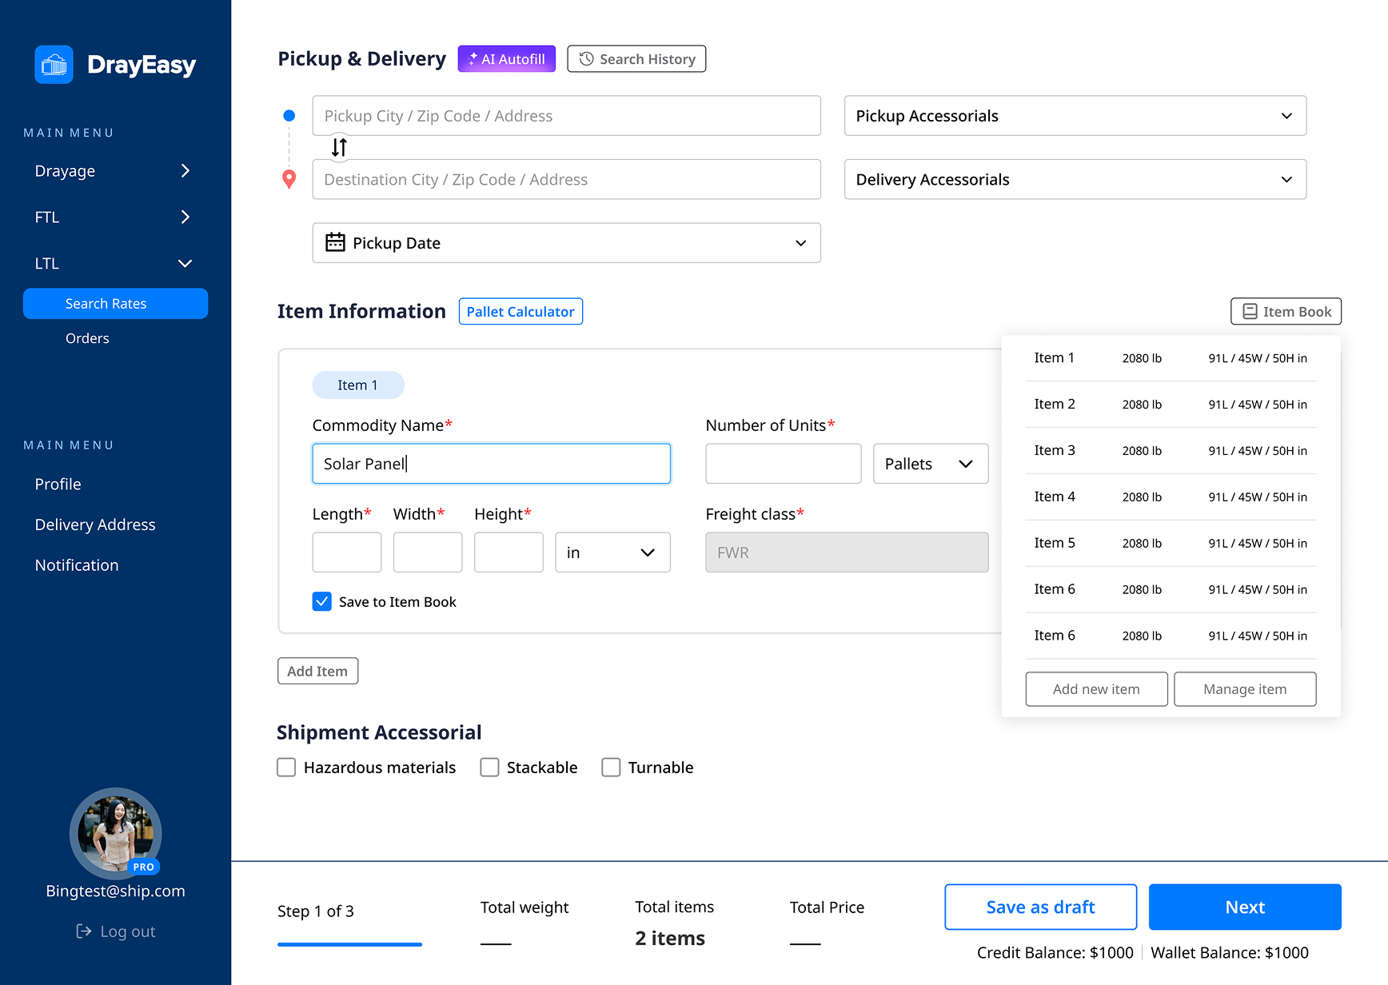Uncheck Save to Item Book
The image size is (1388, 985).
pos(321,602)
